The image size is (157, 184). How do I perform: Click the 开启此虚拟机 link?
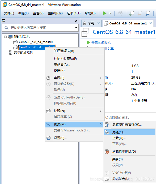(x=101, y=42)
